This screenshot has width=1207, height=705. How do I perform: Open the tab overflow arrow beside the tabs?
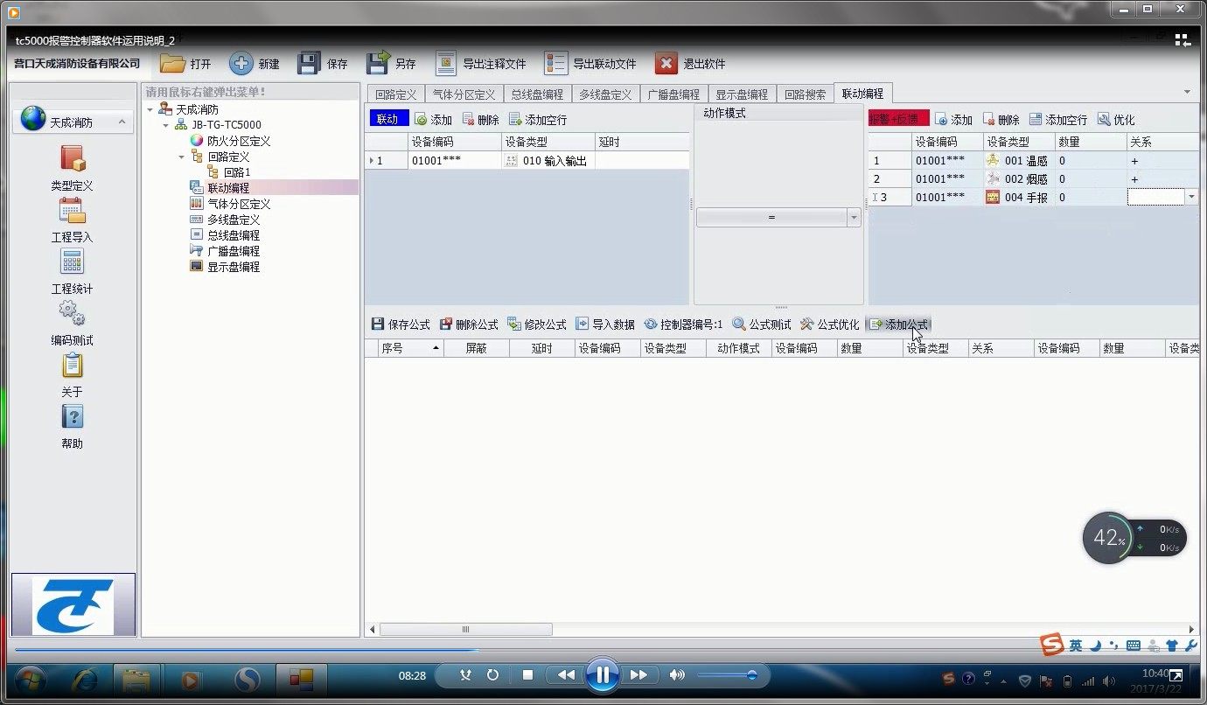pos(1187,92)
